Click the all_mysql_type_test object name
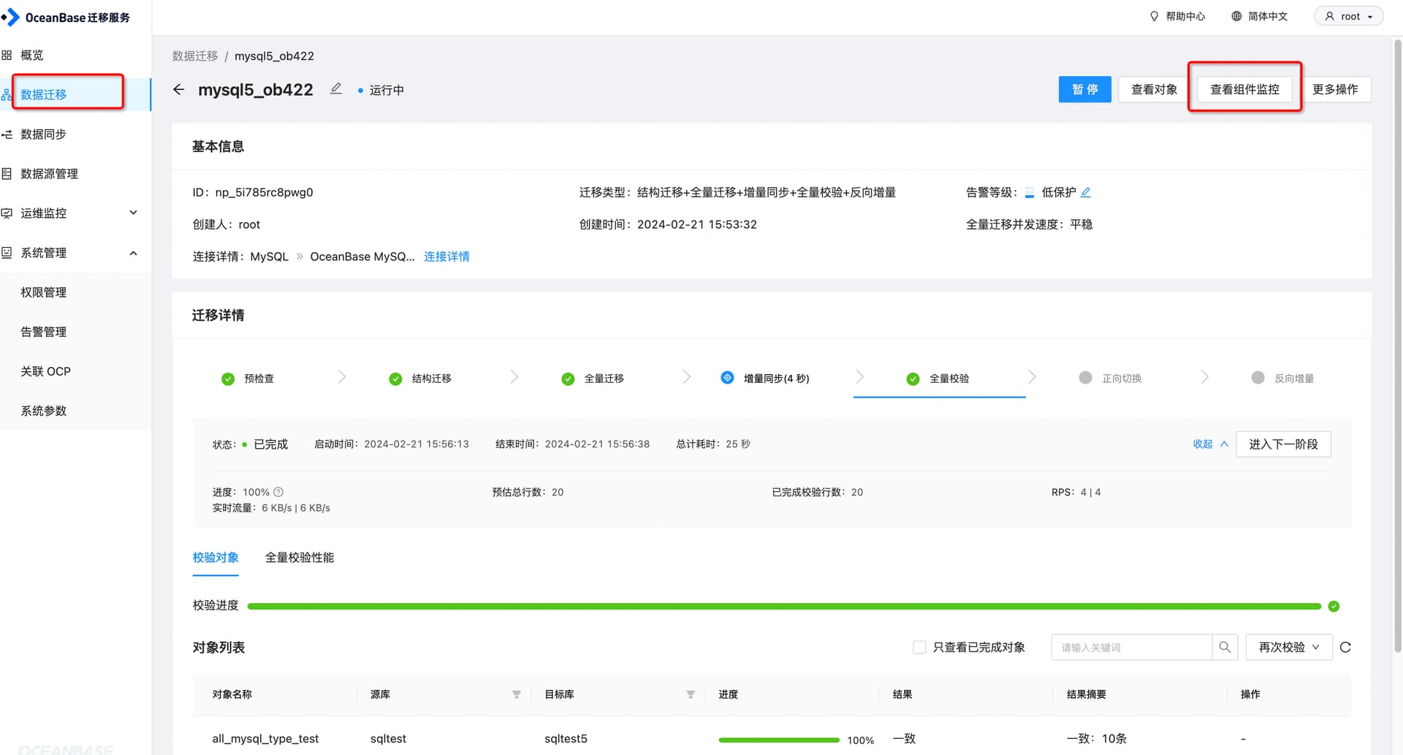This screenshot has height=755, width=1403. click(265, 739)
